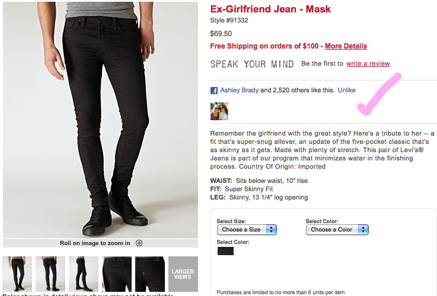Click the Ex-Girlfriend Jean - Mask title
The height and width of the screenshot is (296, 437).
click(270, 9)
